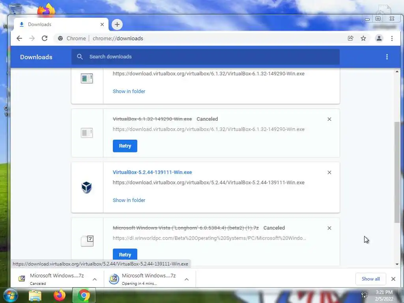Viewport: 404px width, 303px height.
Task: Reload the downloads page
Action: tap(45, 38)
